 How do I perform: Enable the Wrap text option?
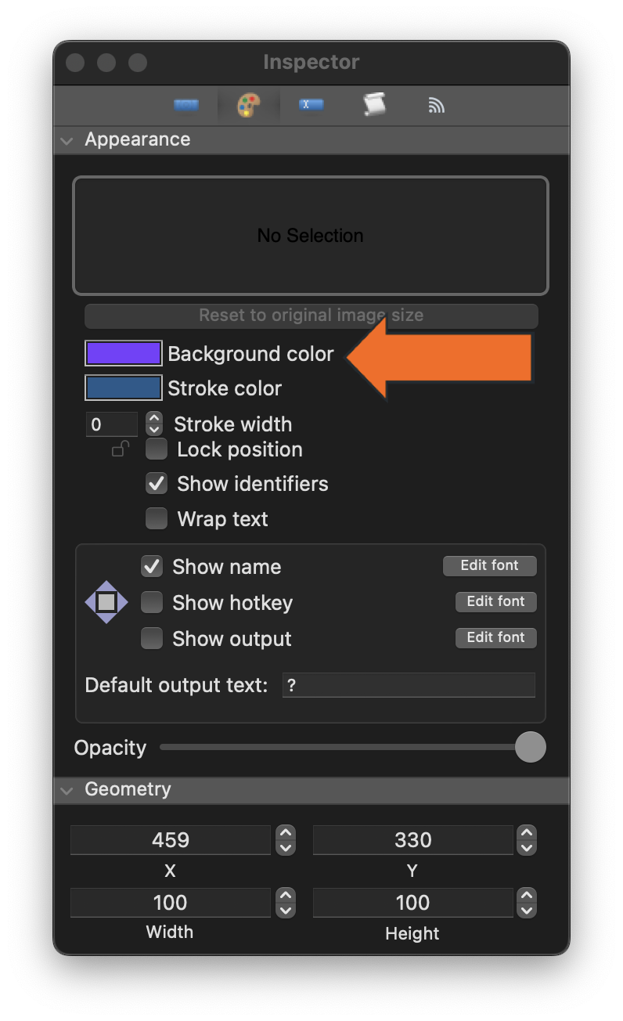click(156, 518)
